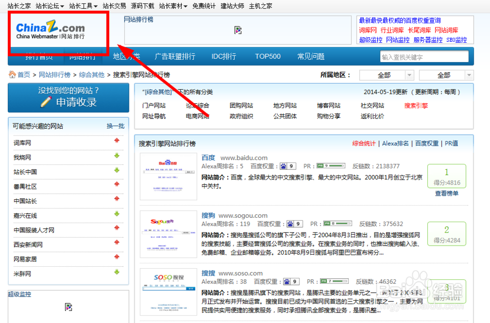Open the second 全部 region dropdown
The height and width of the screenshot is (323, 490).
click(446, 75)
